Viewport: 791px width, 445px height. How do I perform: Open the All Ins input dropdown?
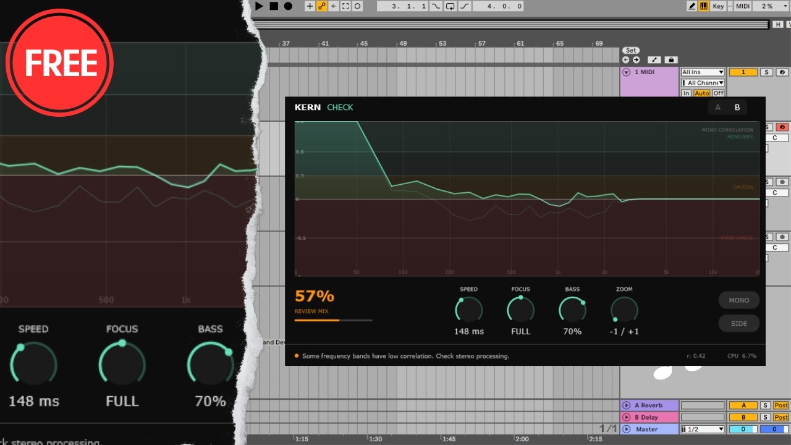point(703,72)
